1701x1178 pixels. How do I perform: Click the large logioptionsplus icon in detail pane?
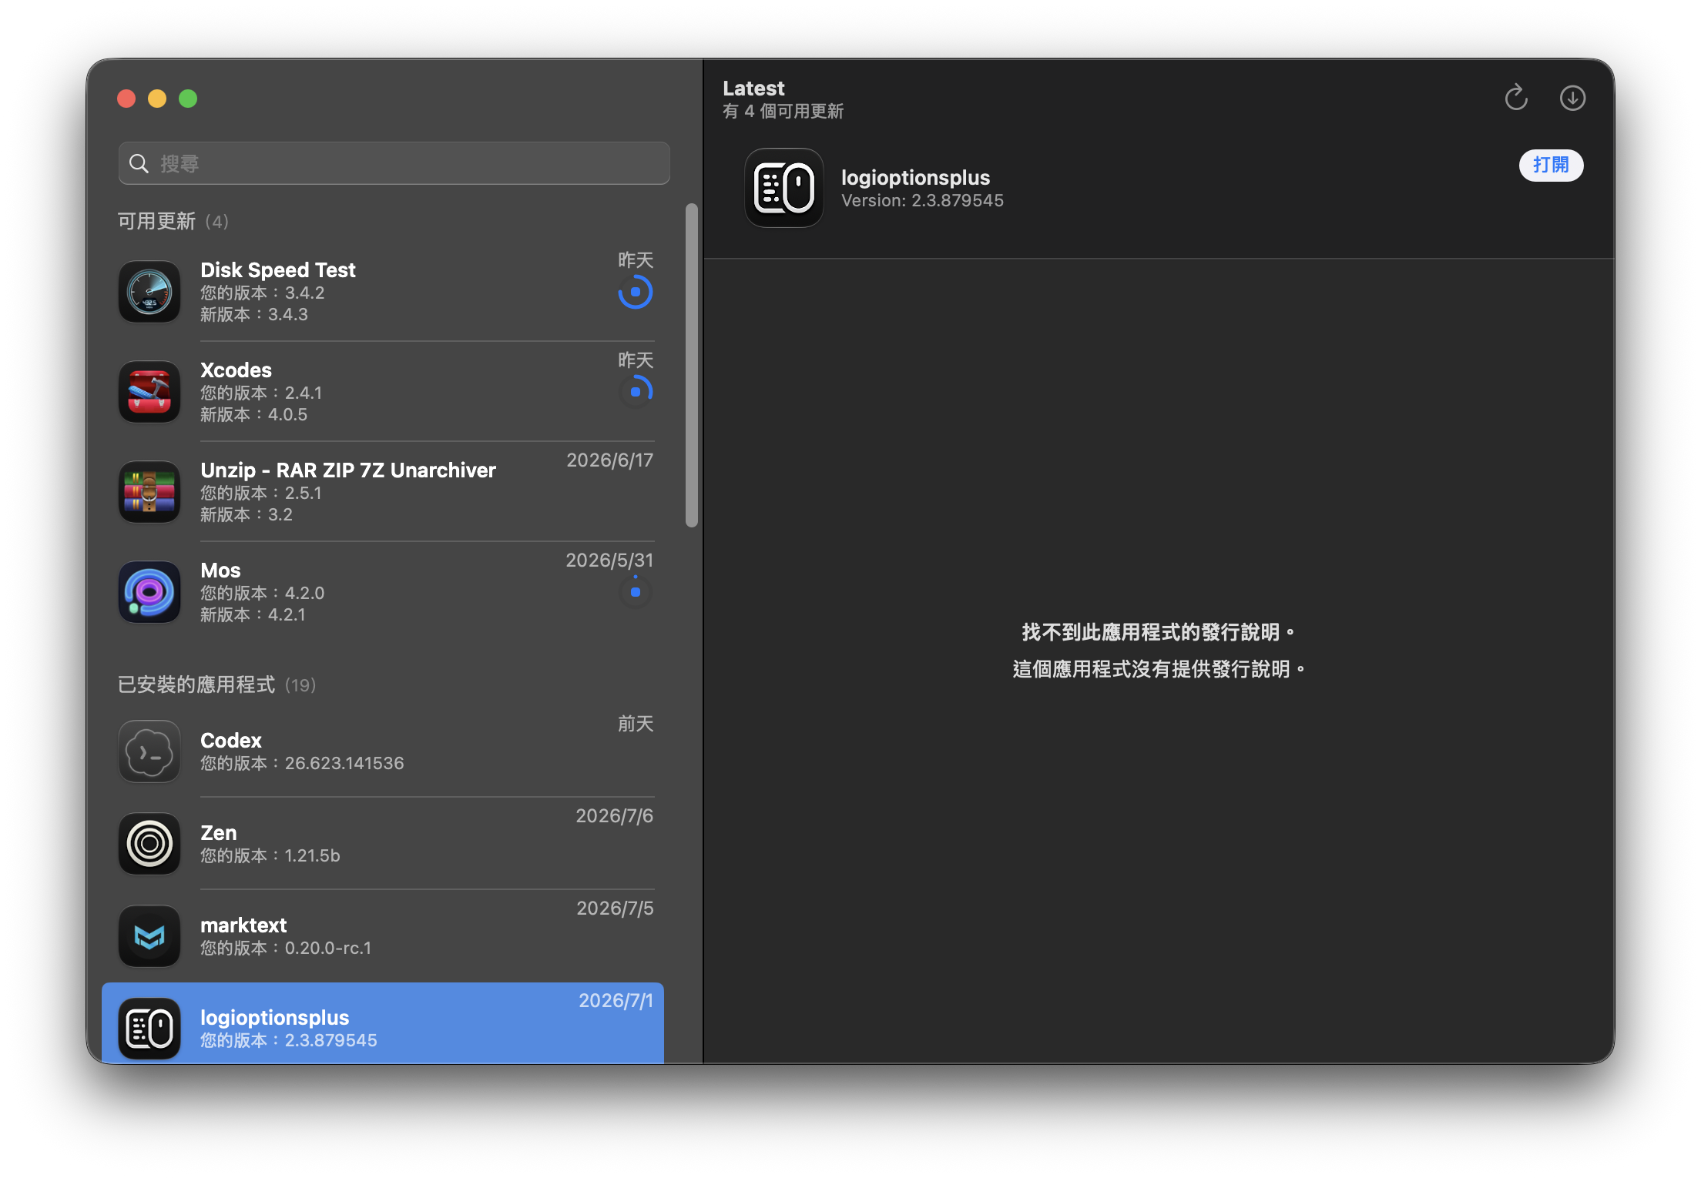pos(783,188)
